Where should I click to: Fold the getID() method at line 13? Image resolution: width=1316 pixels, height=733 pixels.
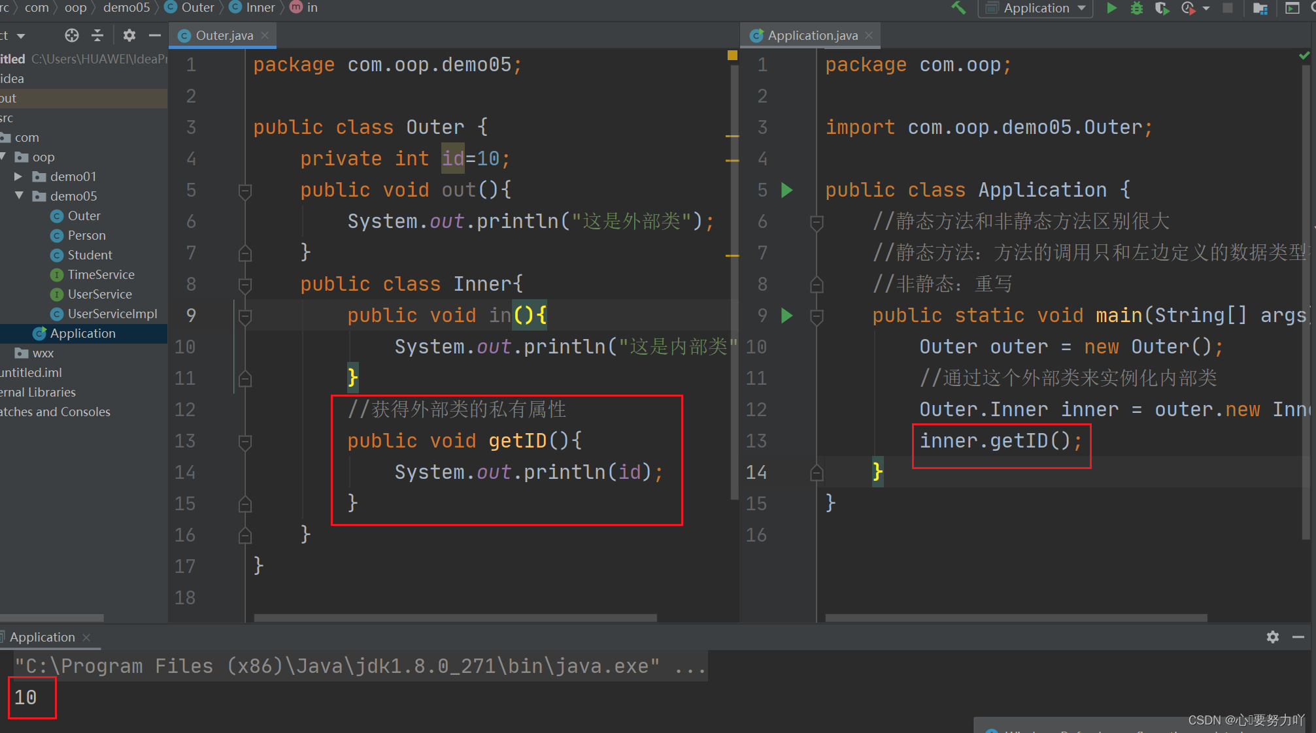(x=245, y=442)
